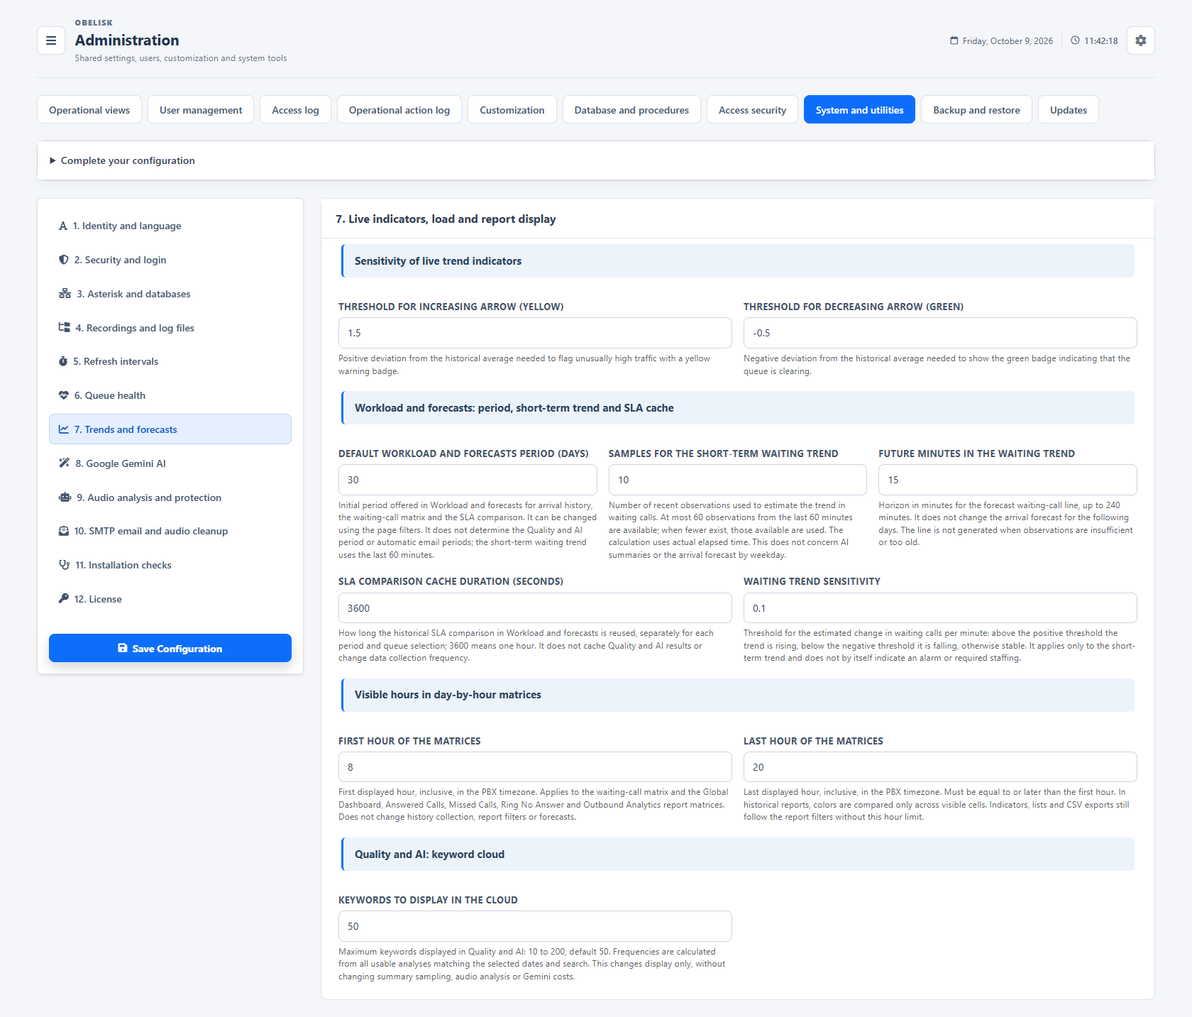Open the Audio analysis and protection section
This screenshot has height=1017, width=1192.
pos(170,497)
